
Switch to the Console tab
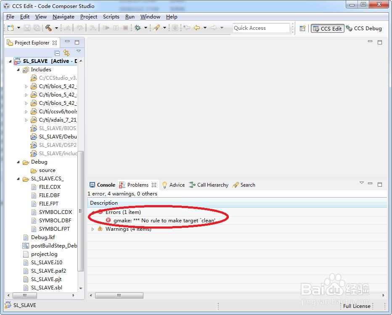[x=103, y=185]
